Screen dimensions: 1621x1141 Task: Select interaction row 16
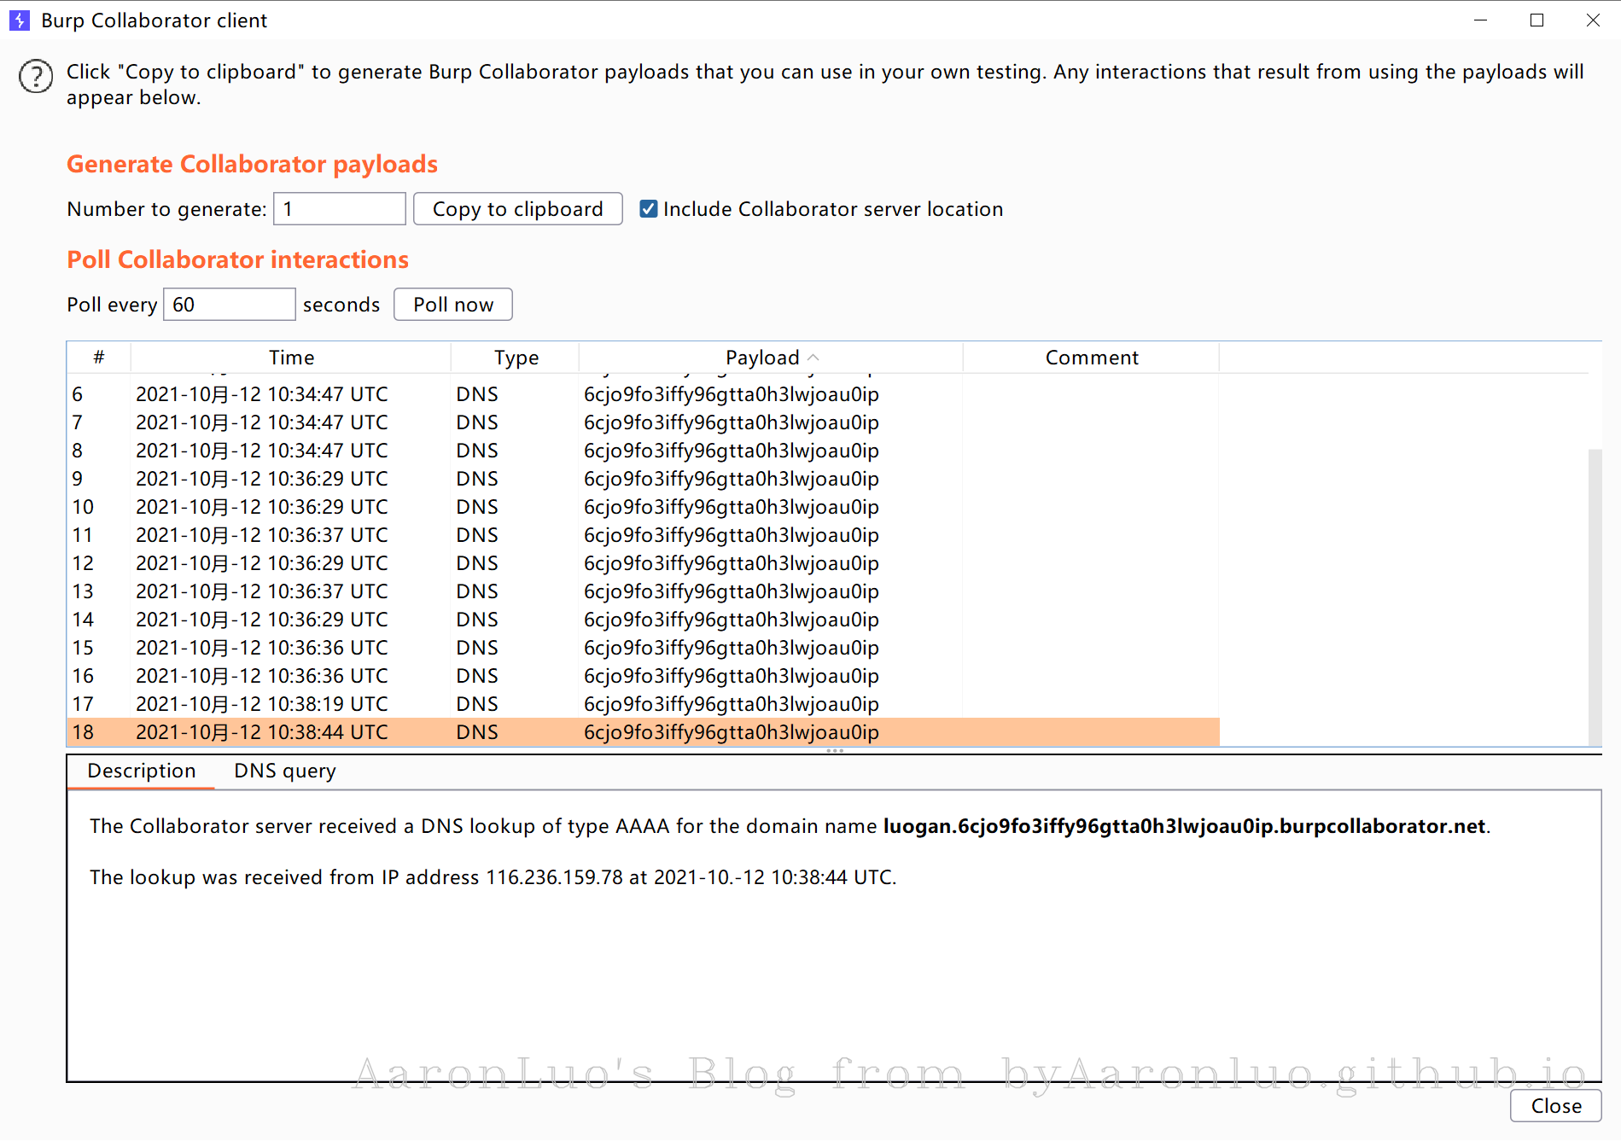click(x=643, y=676)
